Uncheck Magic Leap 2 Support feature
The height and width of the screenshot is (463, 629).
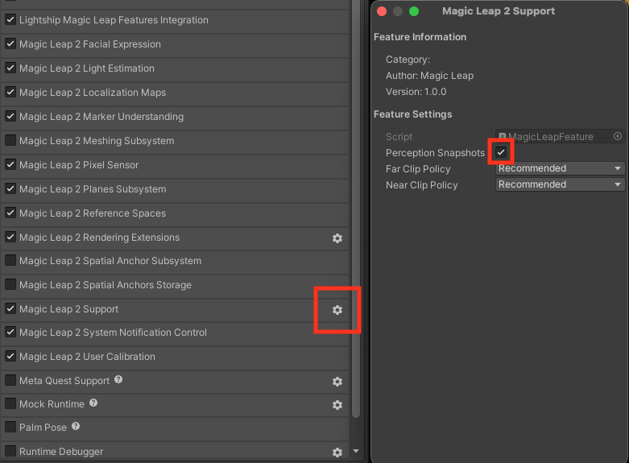(x=10, y=308)
